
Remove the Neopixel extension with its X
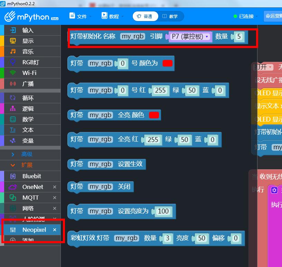55,230
